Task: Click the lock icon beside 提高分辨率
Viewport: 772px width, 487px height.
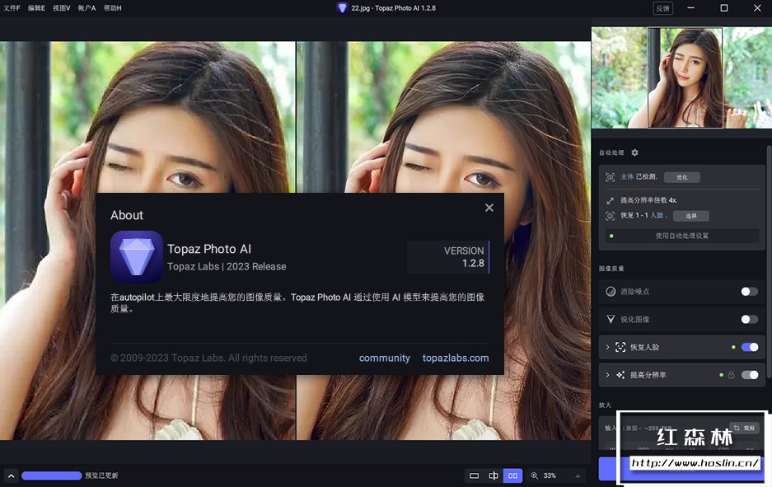Action: (731, 375)
